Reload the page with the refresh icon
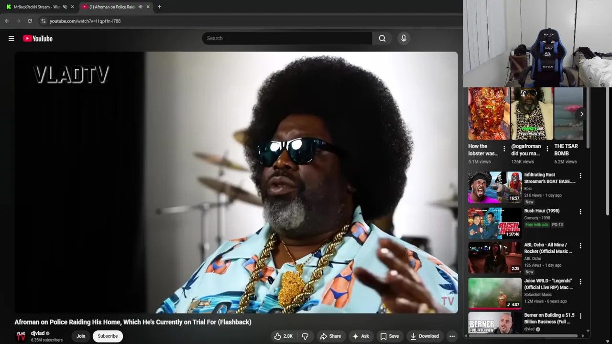Screen dimensions: 612x344 click(x=30, y=21)
